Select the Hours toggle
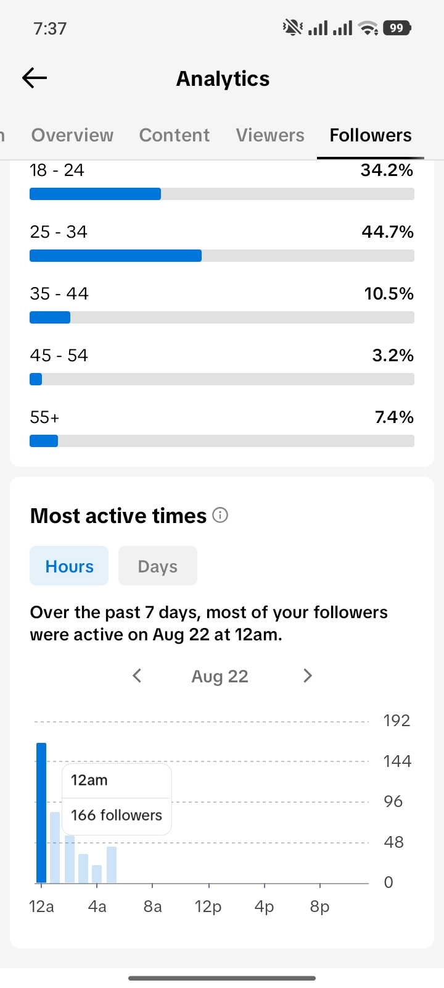444x988 pixels. [69, 566]
